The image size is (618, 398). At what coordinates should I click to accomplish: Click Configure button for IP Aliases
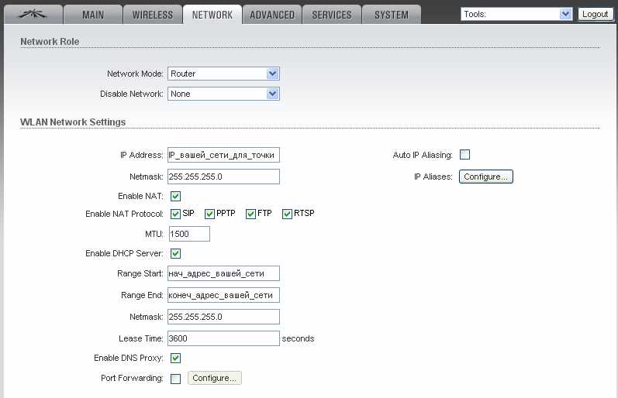click(486, 177)
